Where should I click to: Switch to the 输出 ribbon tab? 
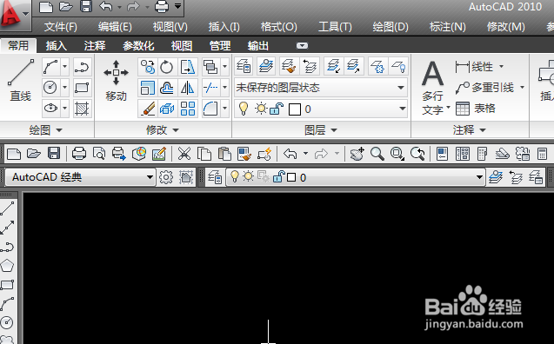[258, 45]
